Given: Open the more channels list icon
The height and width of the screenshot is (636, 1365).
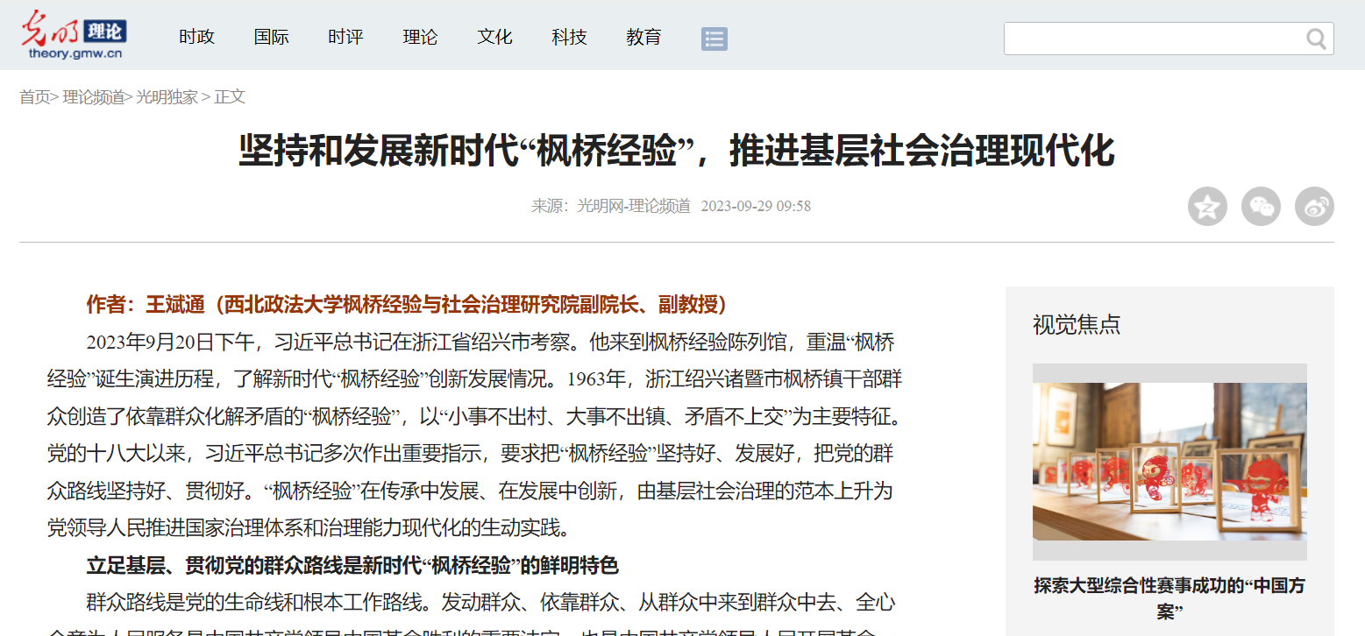Looking at the screenshot, I should point(714,39).
